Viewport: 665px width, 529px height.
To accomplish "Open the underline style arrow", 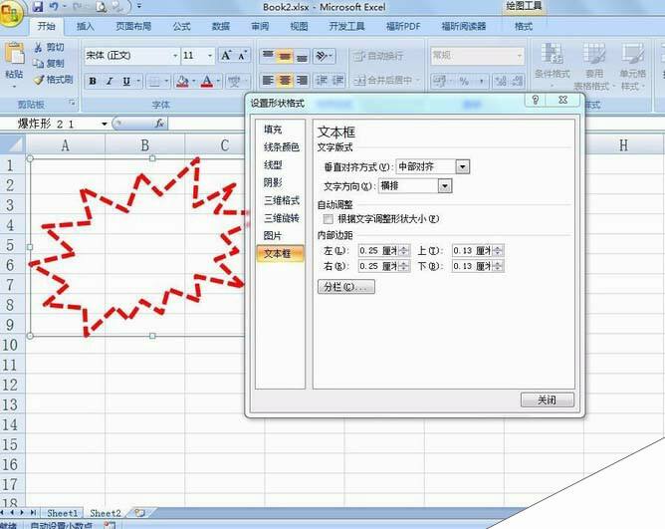I will click(x=138, y=81).
